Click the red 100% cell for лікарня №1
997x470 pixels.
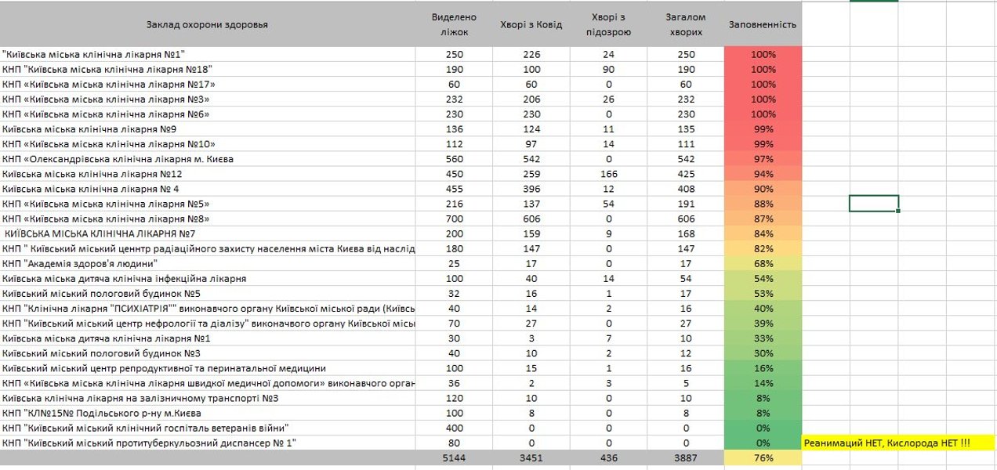click(763, 55)
